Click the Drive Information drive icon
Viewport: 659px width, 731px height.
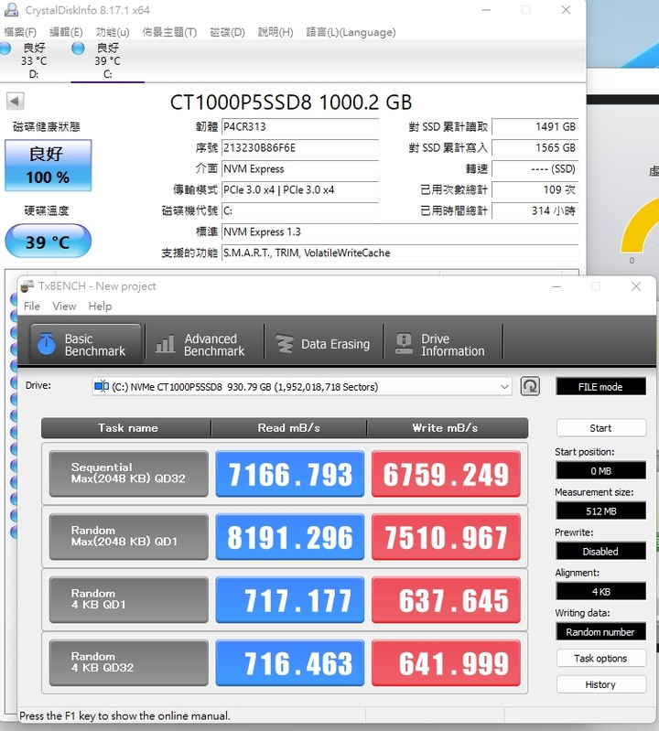404,344
